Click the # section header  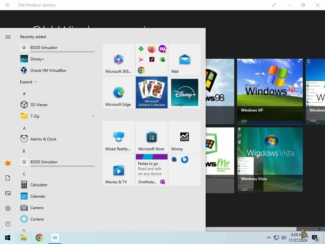click(24, 94)
